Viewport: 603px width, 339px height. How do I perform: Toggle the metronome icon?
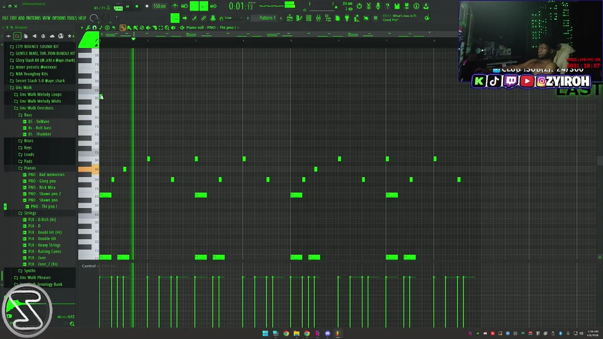175,6
